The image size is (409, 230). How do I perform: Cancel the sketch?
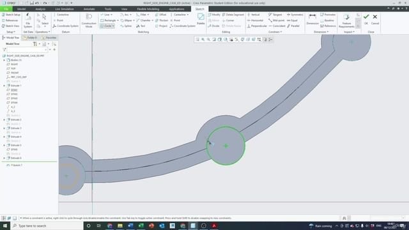[x=375, y=19]
